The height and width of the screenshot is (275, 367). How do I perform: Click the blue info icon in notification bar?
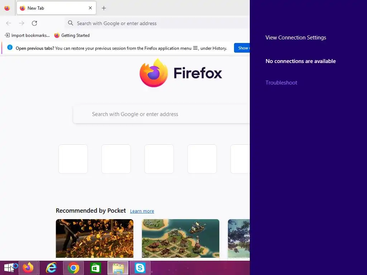click(x=10, y=48)
